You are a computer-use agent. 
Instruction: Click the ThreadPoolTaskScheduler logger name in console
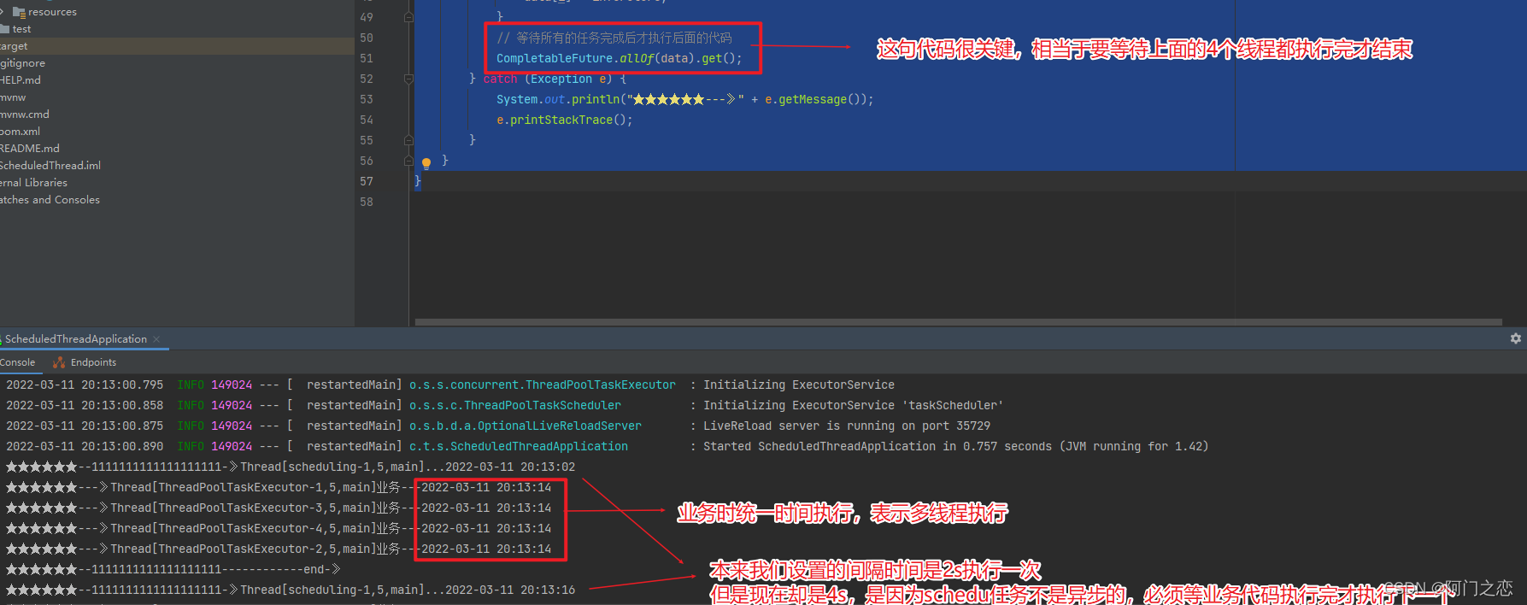[x=515, y=406]
